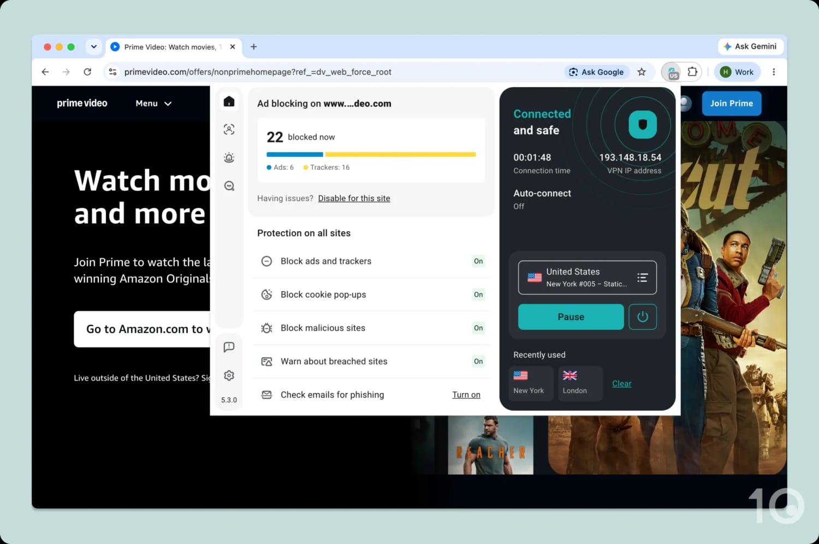Open the feedback chat bubble icon
The width and height of the screenshot is (819, 544).
click(229, 347)
